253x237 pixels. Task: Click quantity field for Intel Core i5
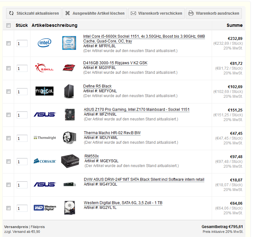click(22, 43)
